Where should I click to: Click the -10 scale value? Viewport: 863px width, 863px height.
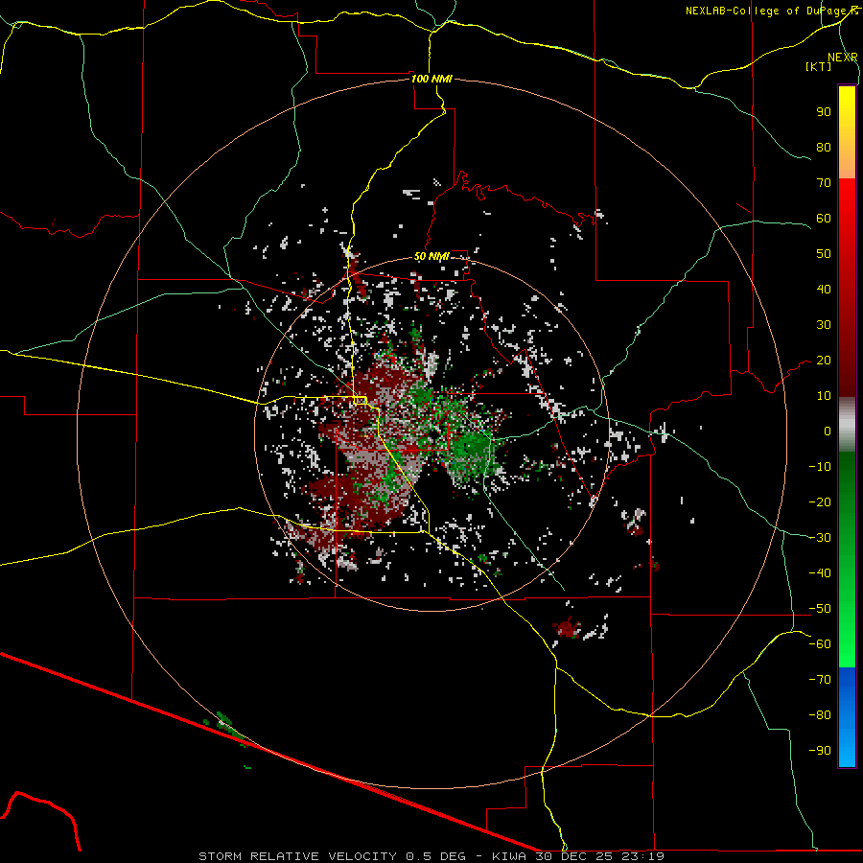(820, 467)
